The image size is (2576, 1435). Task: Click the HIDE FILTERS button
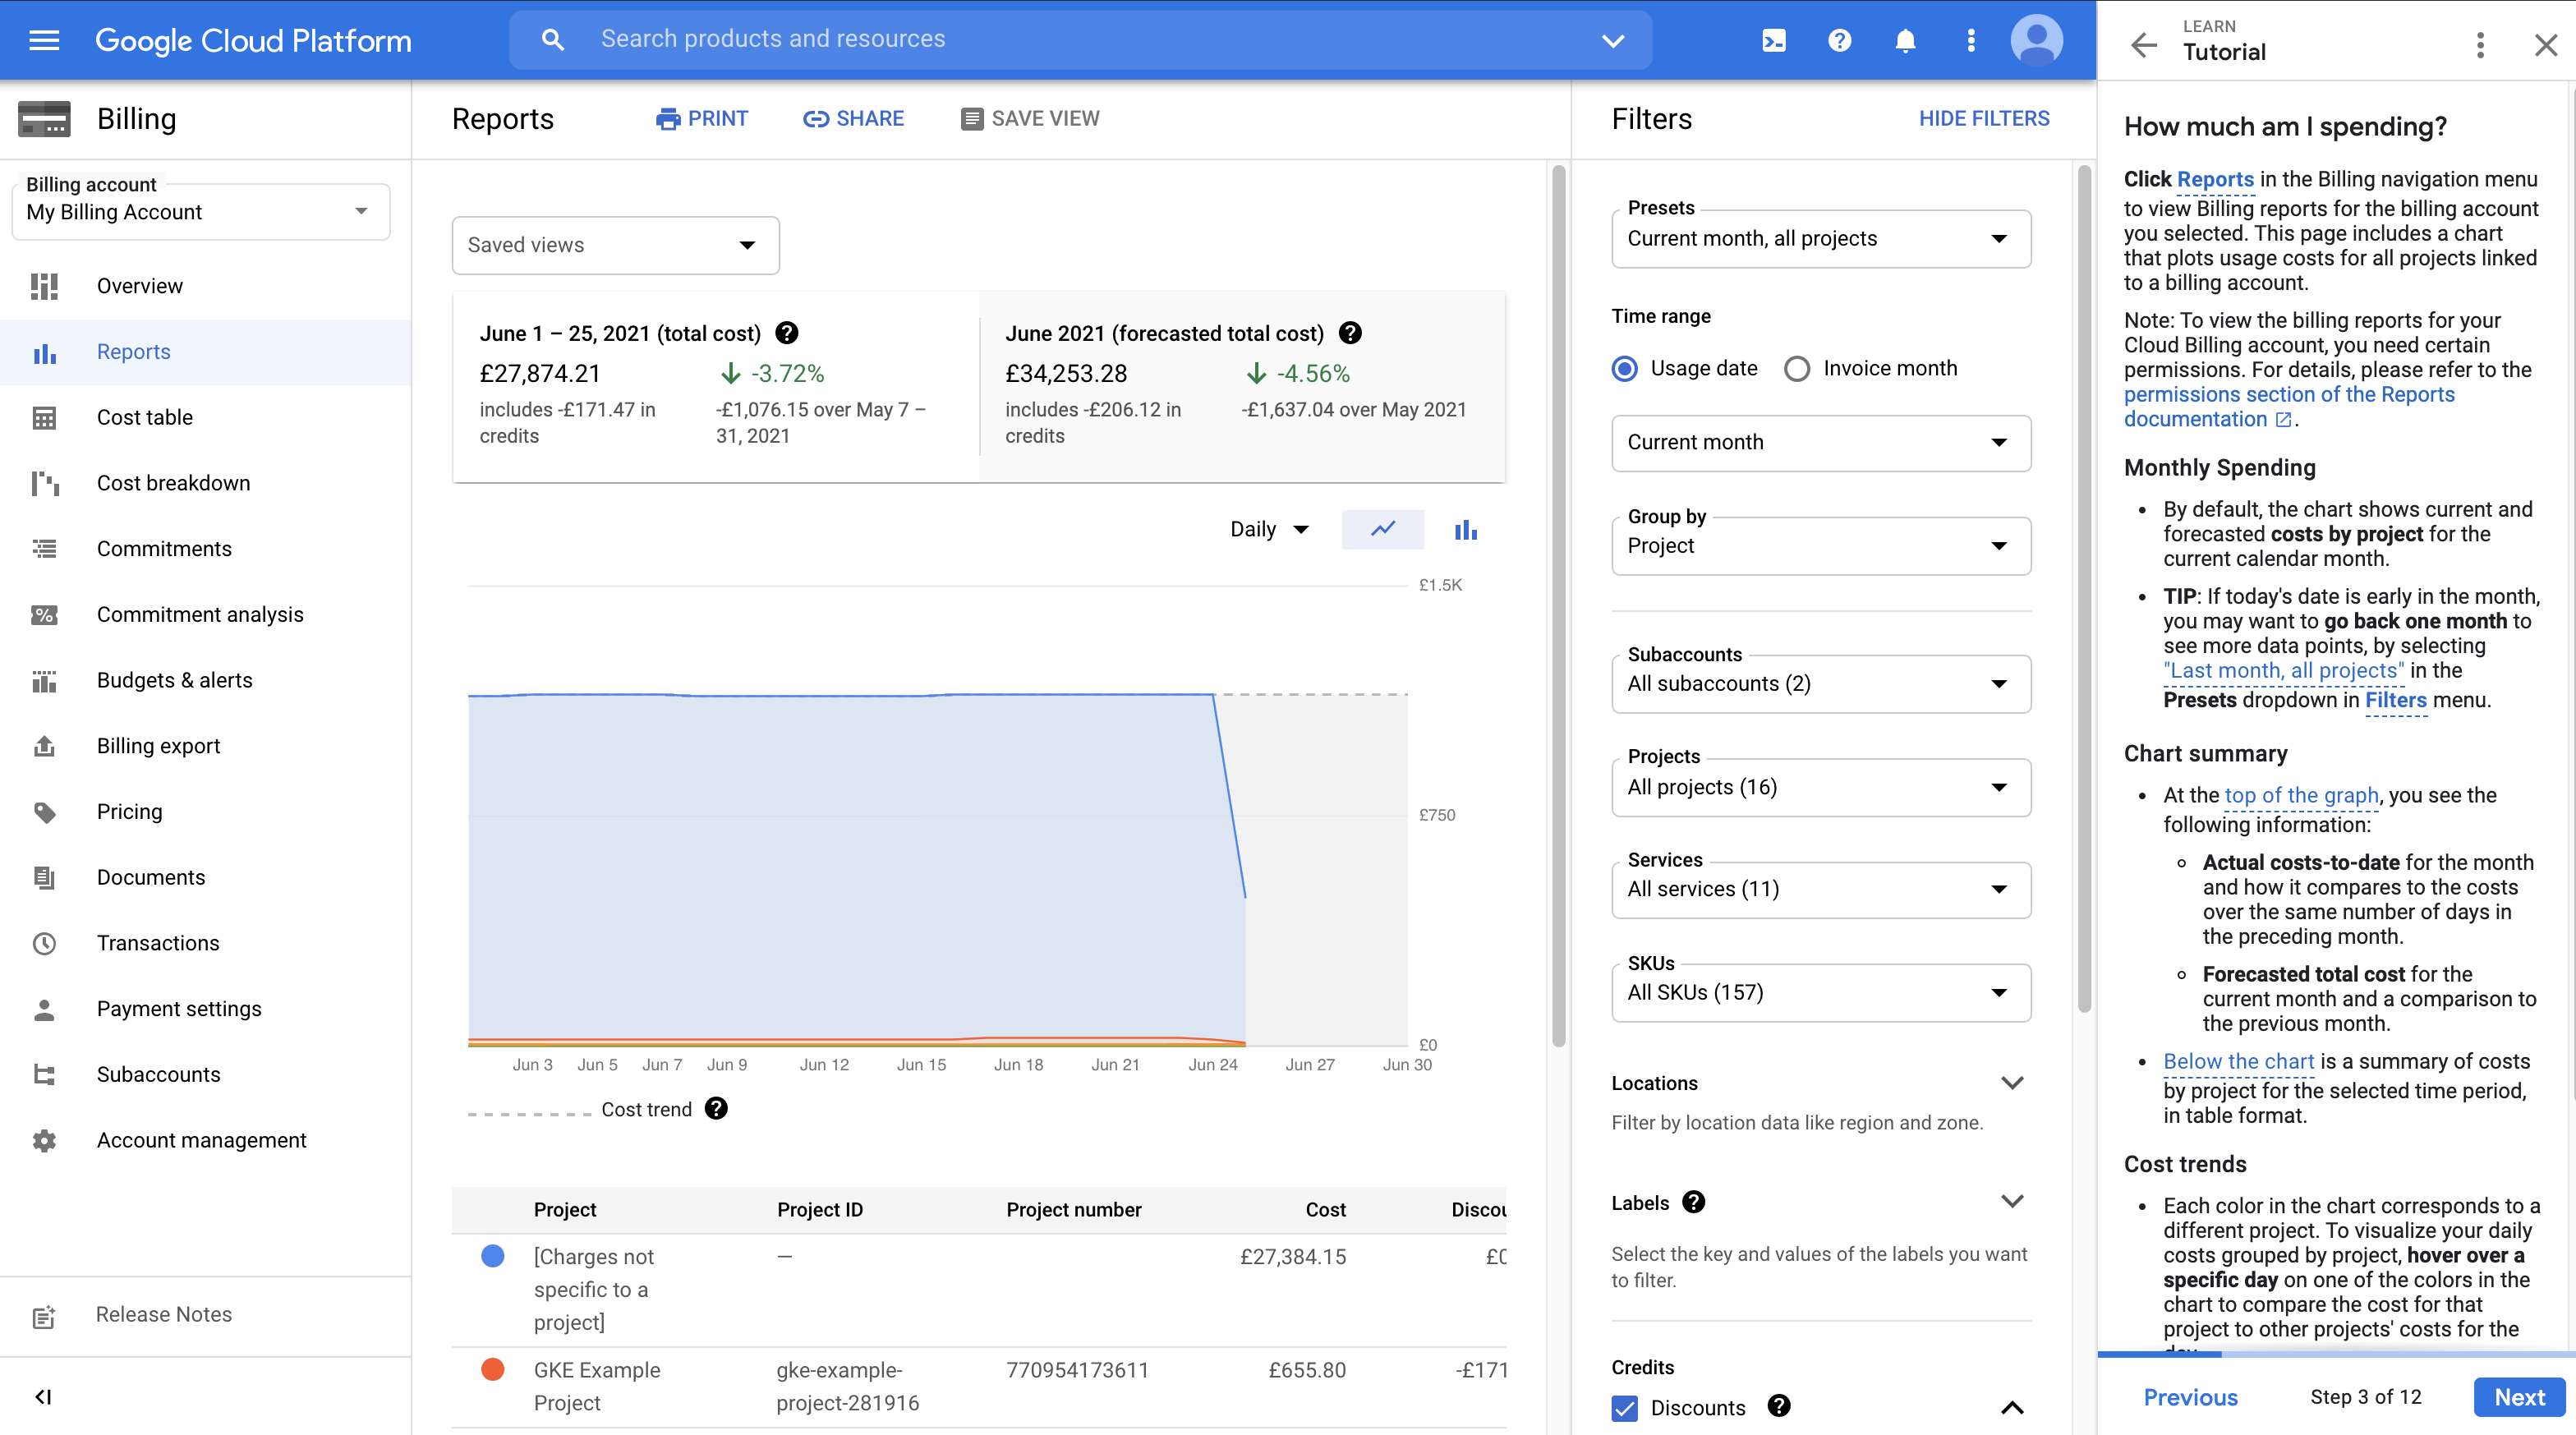[x=1984, y=118]
